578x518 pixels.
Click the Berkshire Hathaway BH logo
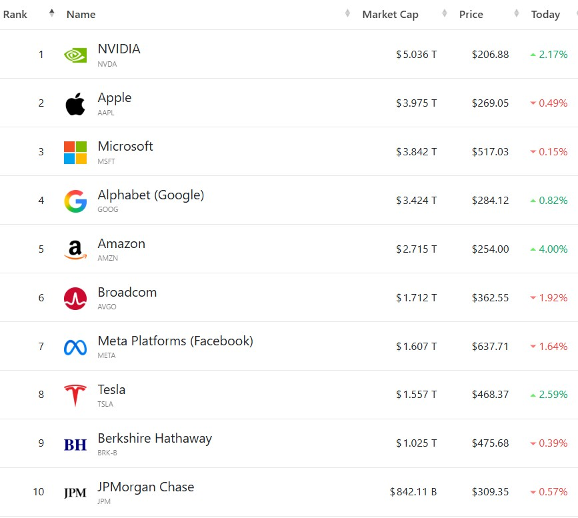tap(75, 445)
